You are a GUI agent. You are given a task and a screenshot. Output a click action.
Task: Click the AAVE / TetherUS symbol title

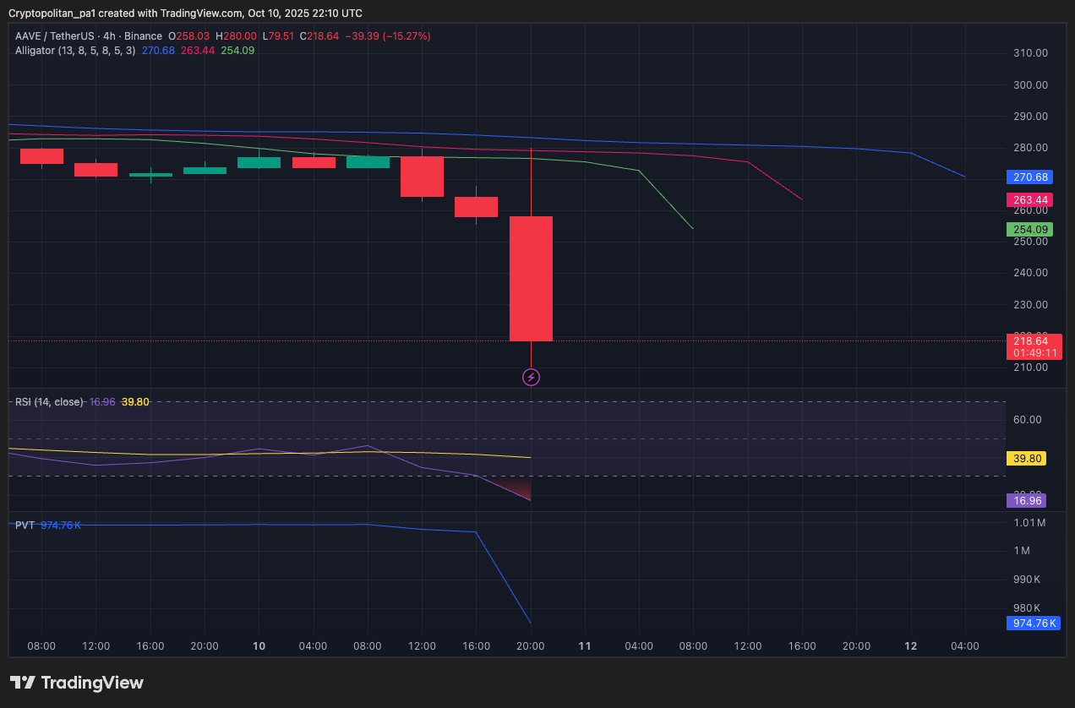(52, 36)
